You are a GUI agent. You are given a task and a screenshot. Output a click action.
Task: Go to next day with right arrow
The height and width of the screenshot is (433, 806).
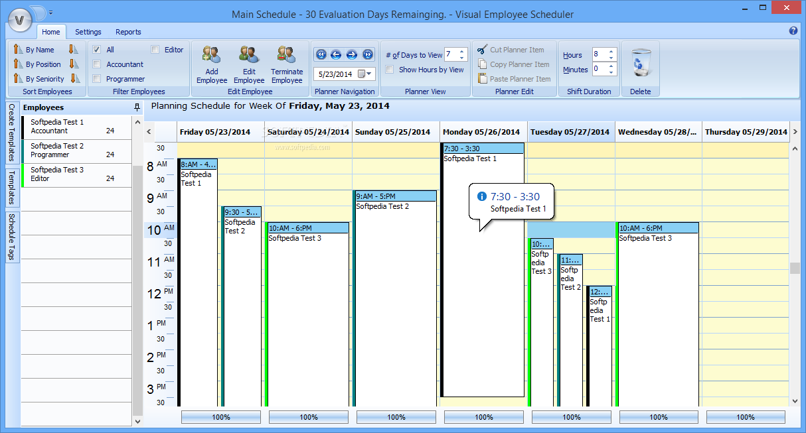click(352, 54)
